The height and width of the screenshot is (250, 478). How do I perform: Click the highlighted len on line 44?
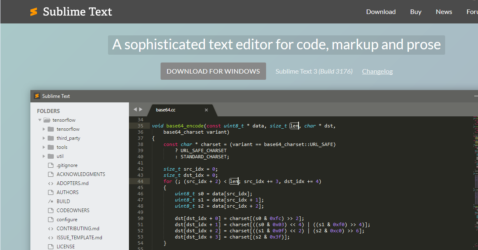[234, 181]
